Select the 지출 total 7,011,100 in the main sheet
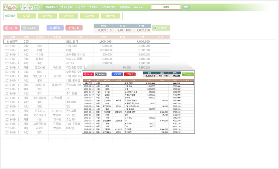 tap(122, 30)
